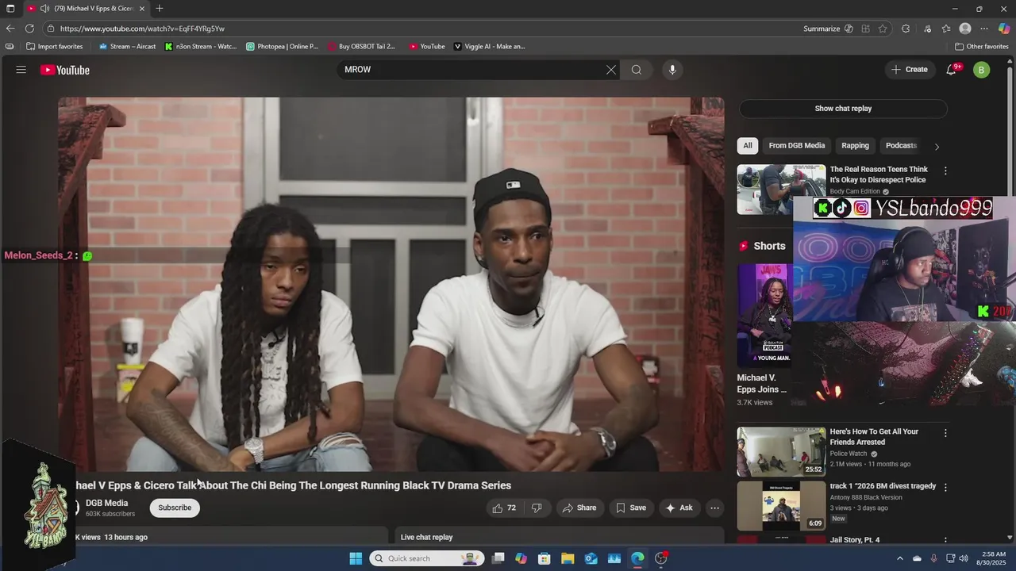Open Buy OBSBOT Tail 2 bookmark

[x=361, y=46]
